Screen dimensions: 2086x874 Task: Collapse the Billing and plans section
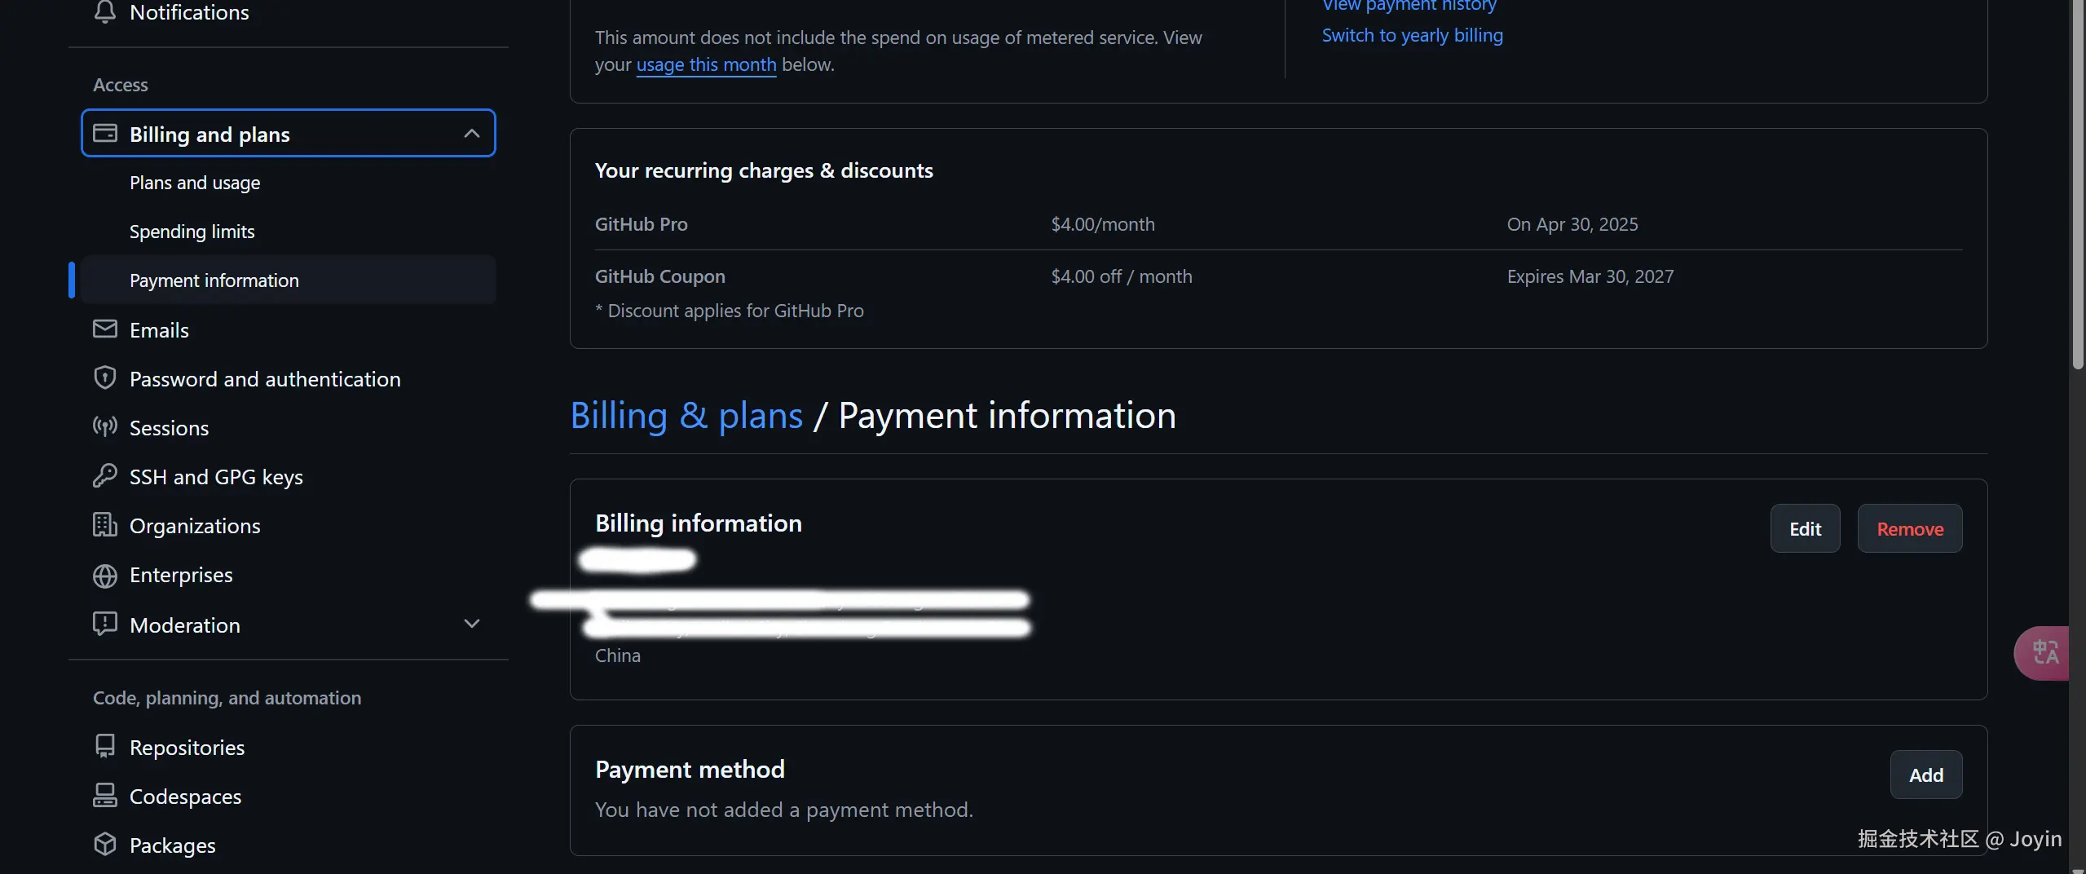tap(471, 133)
